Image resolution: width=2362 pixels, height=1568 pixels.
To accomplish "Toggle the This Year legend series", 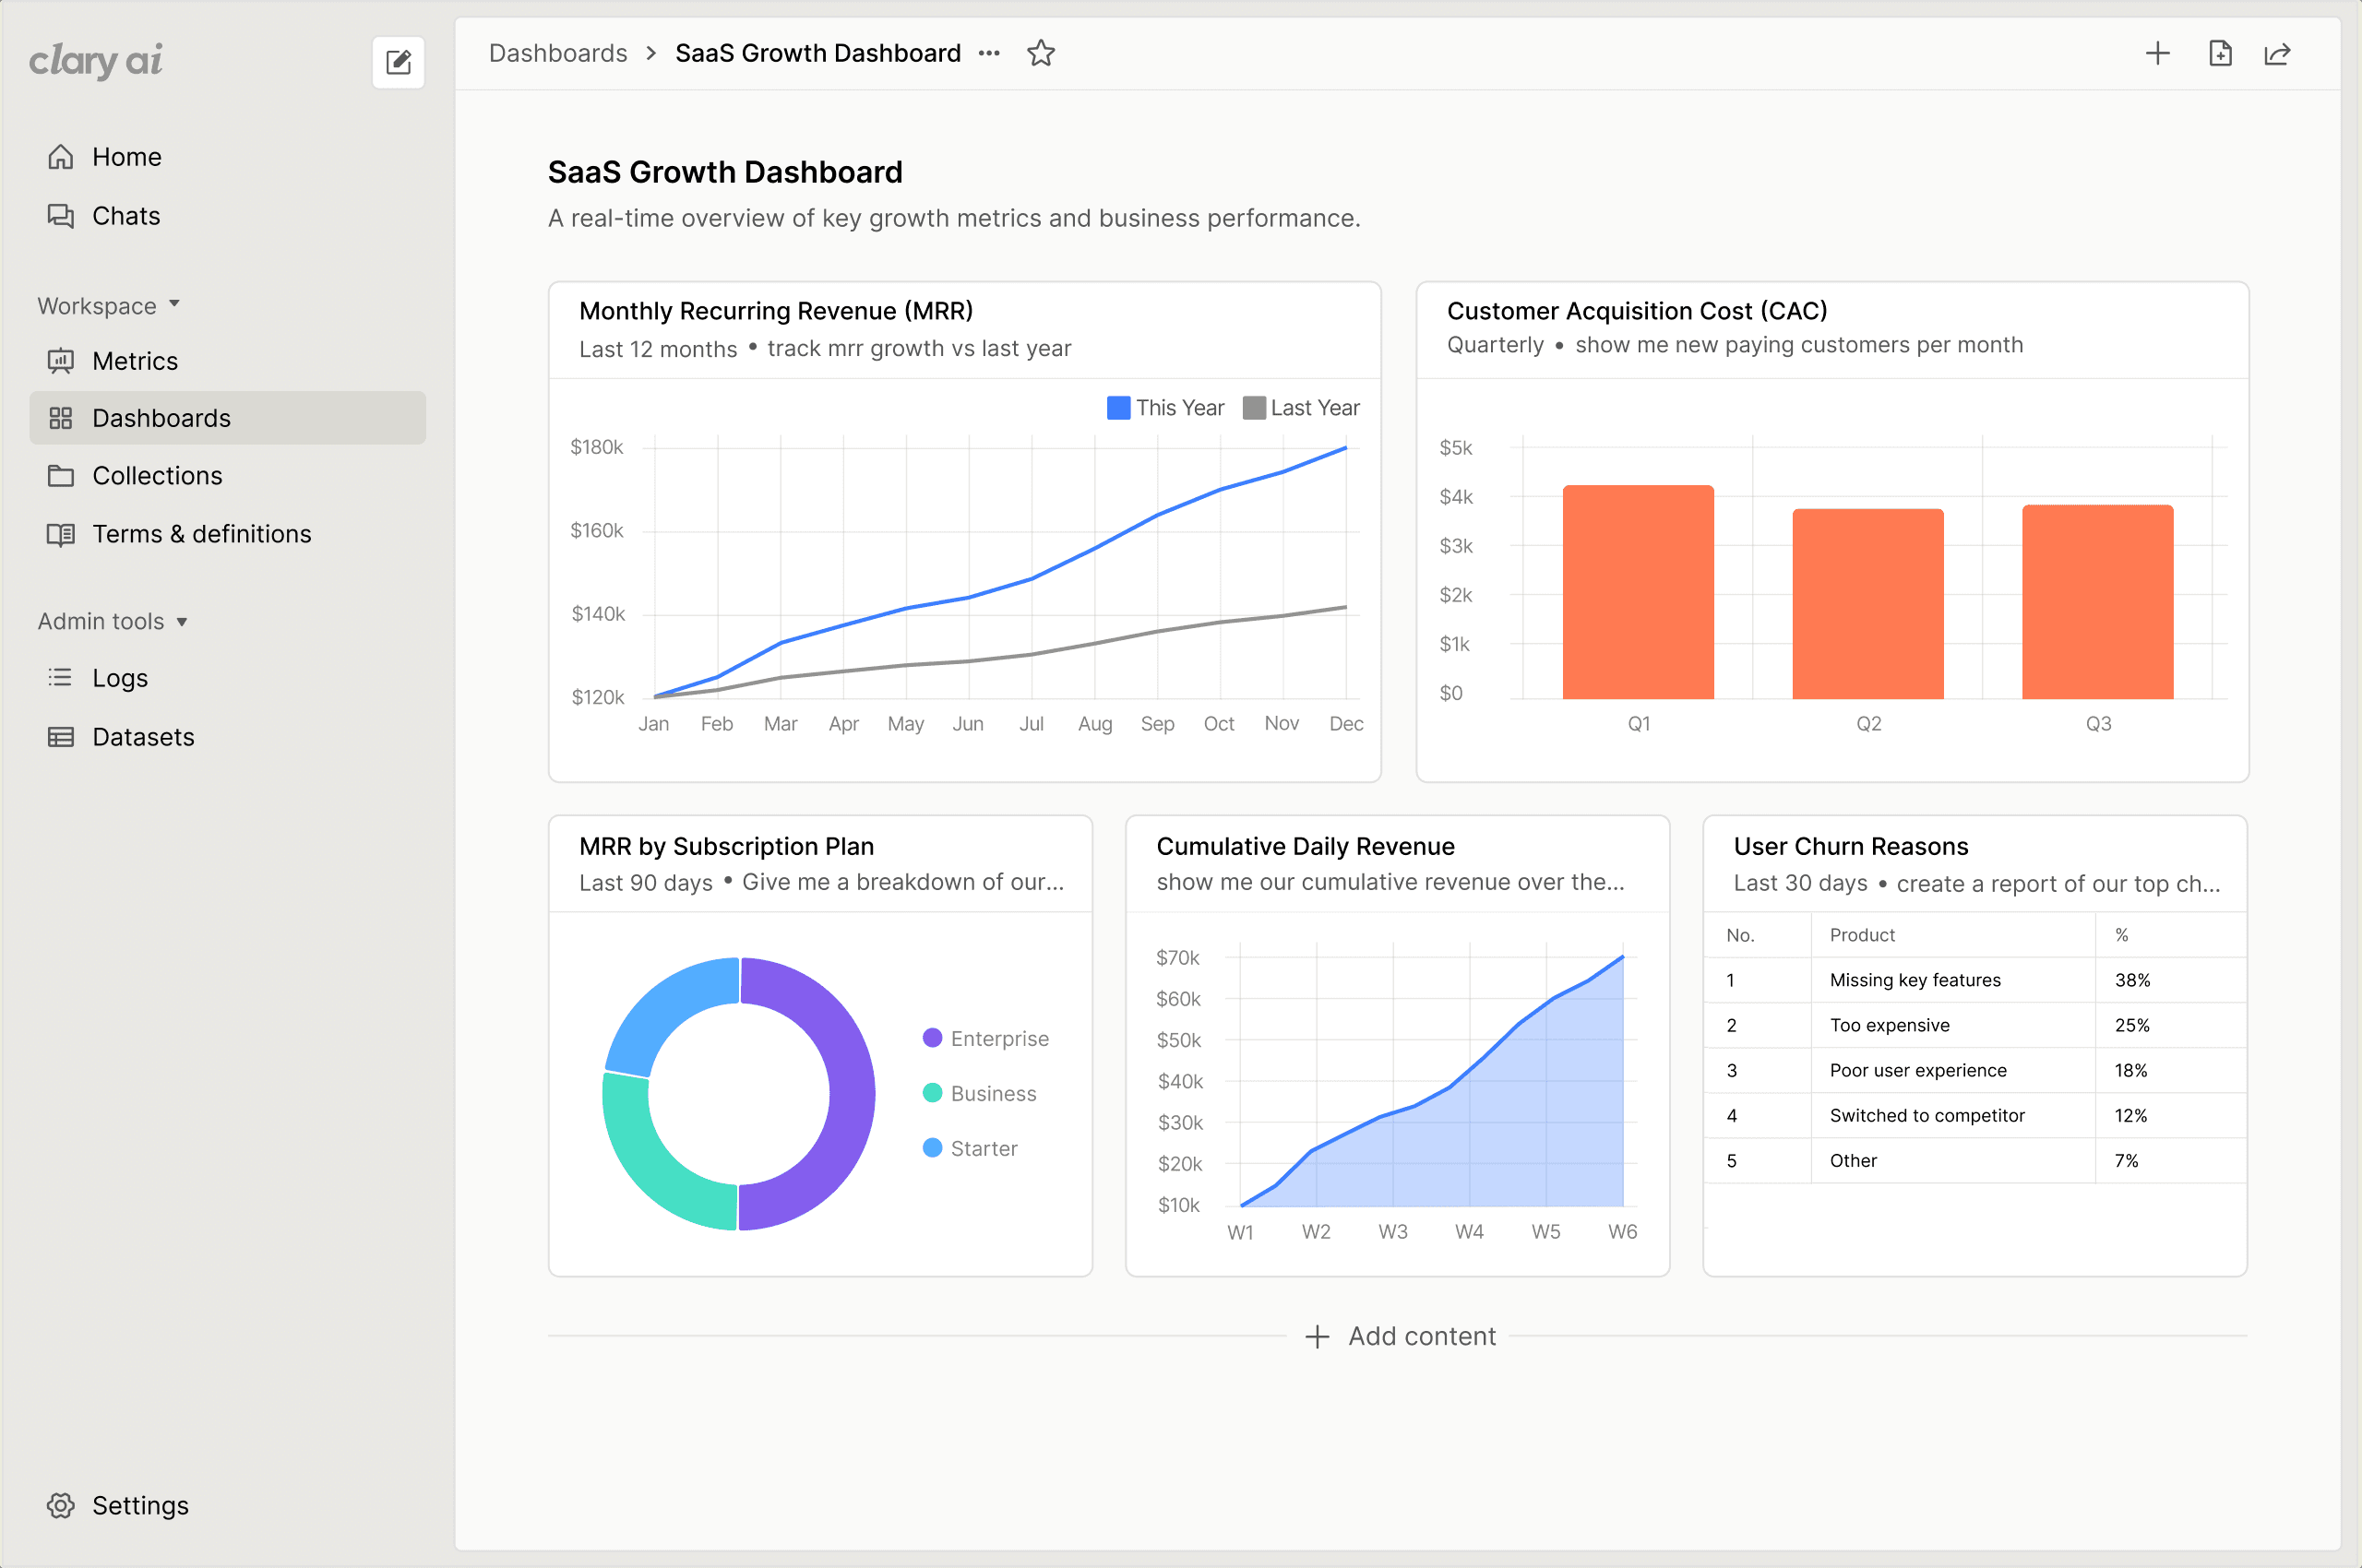I will tap(1165, 408).
